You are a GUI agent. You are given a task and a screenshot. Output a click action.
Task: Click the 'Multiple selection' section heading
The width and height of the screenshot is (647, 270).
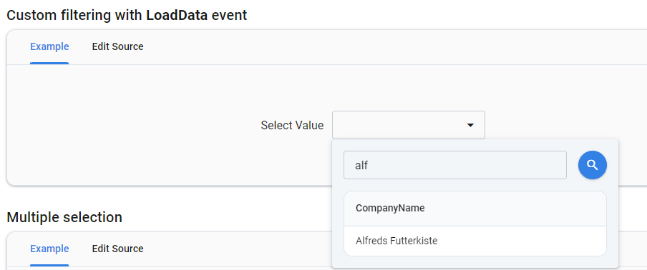(64, 217)
